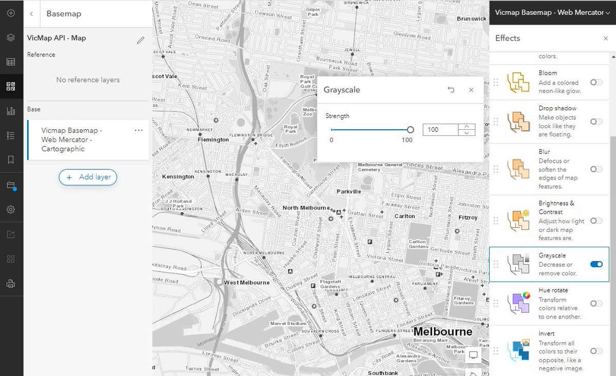Click drag handle of Bloom effect
Image resolution: width=616 pixels, height=376 pixels.
coord(496,82)
